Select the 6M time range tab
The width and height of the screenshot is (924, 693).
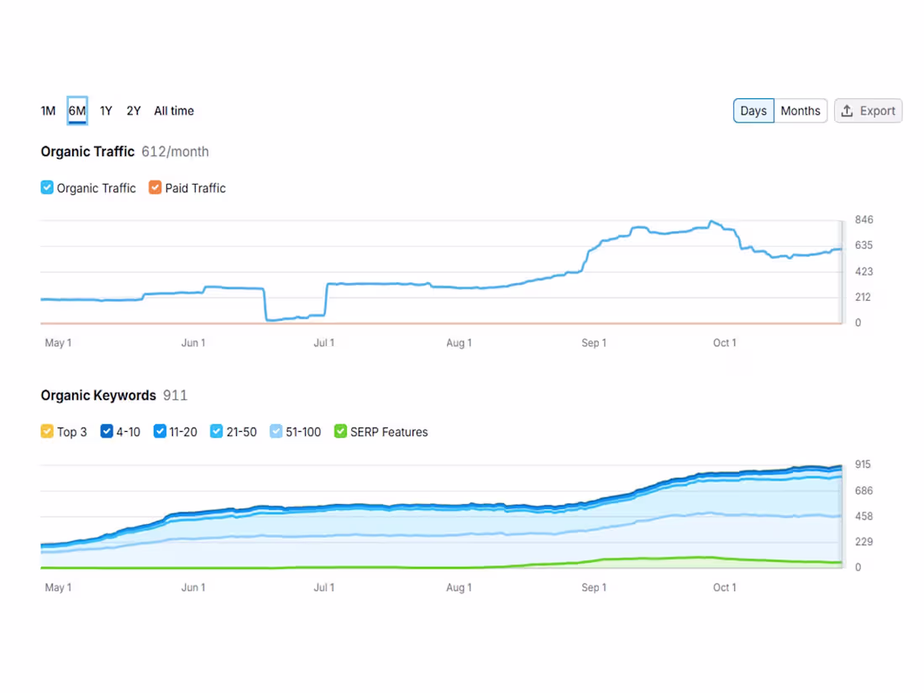click(x=77, y=111)
